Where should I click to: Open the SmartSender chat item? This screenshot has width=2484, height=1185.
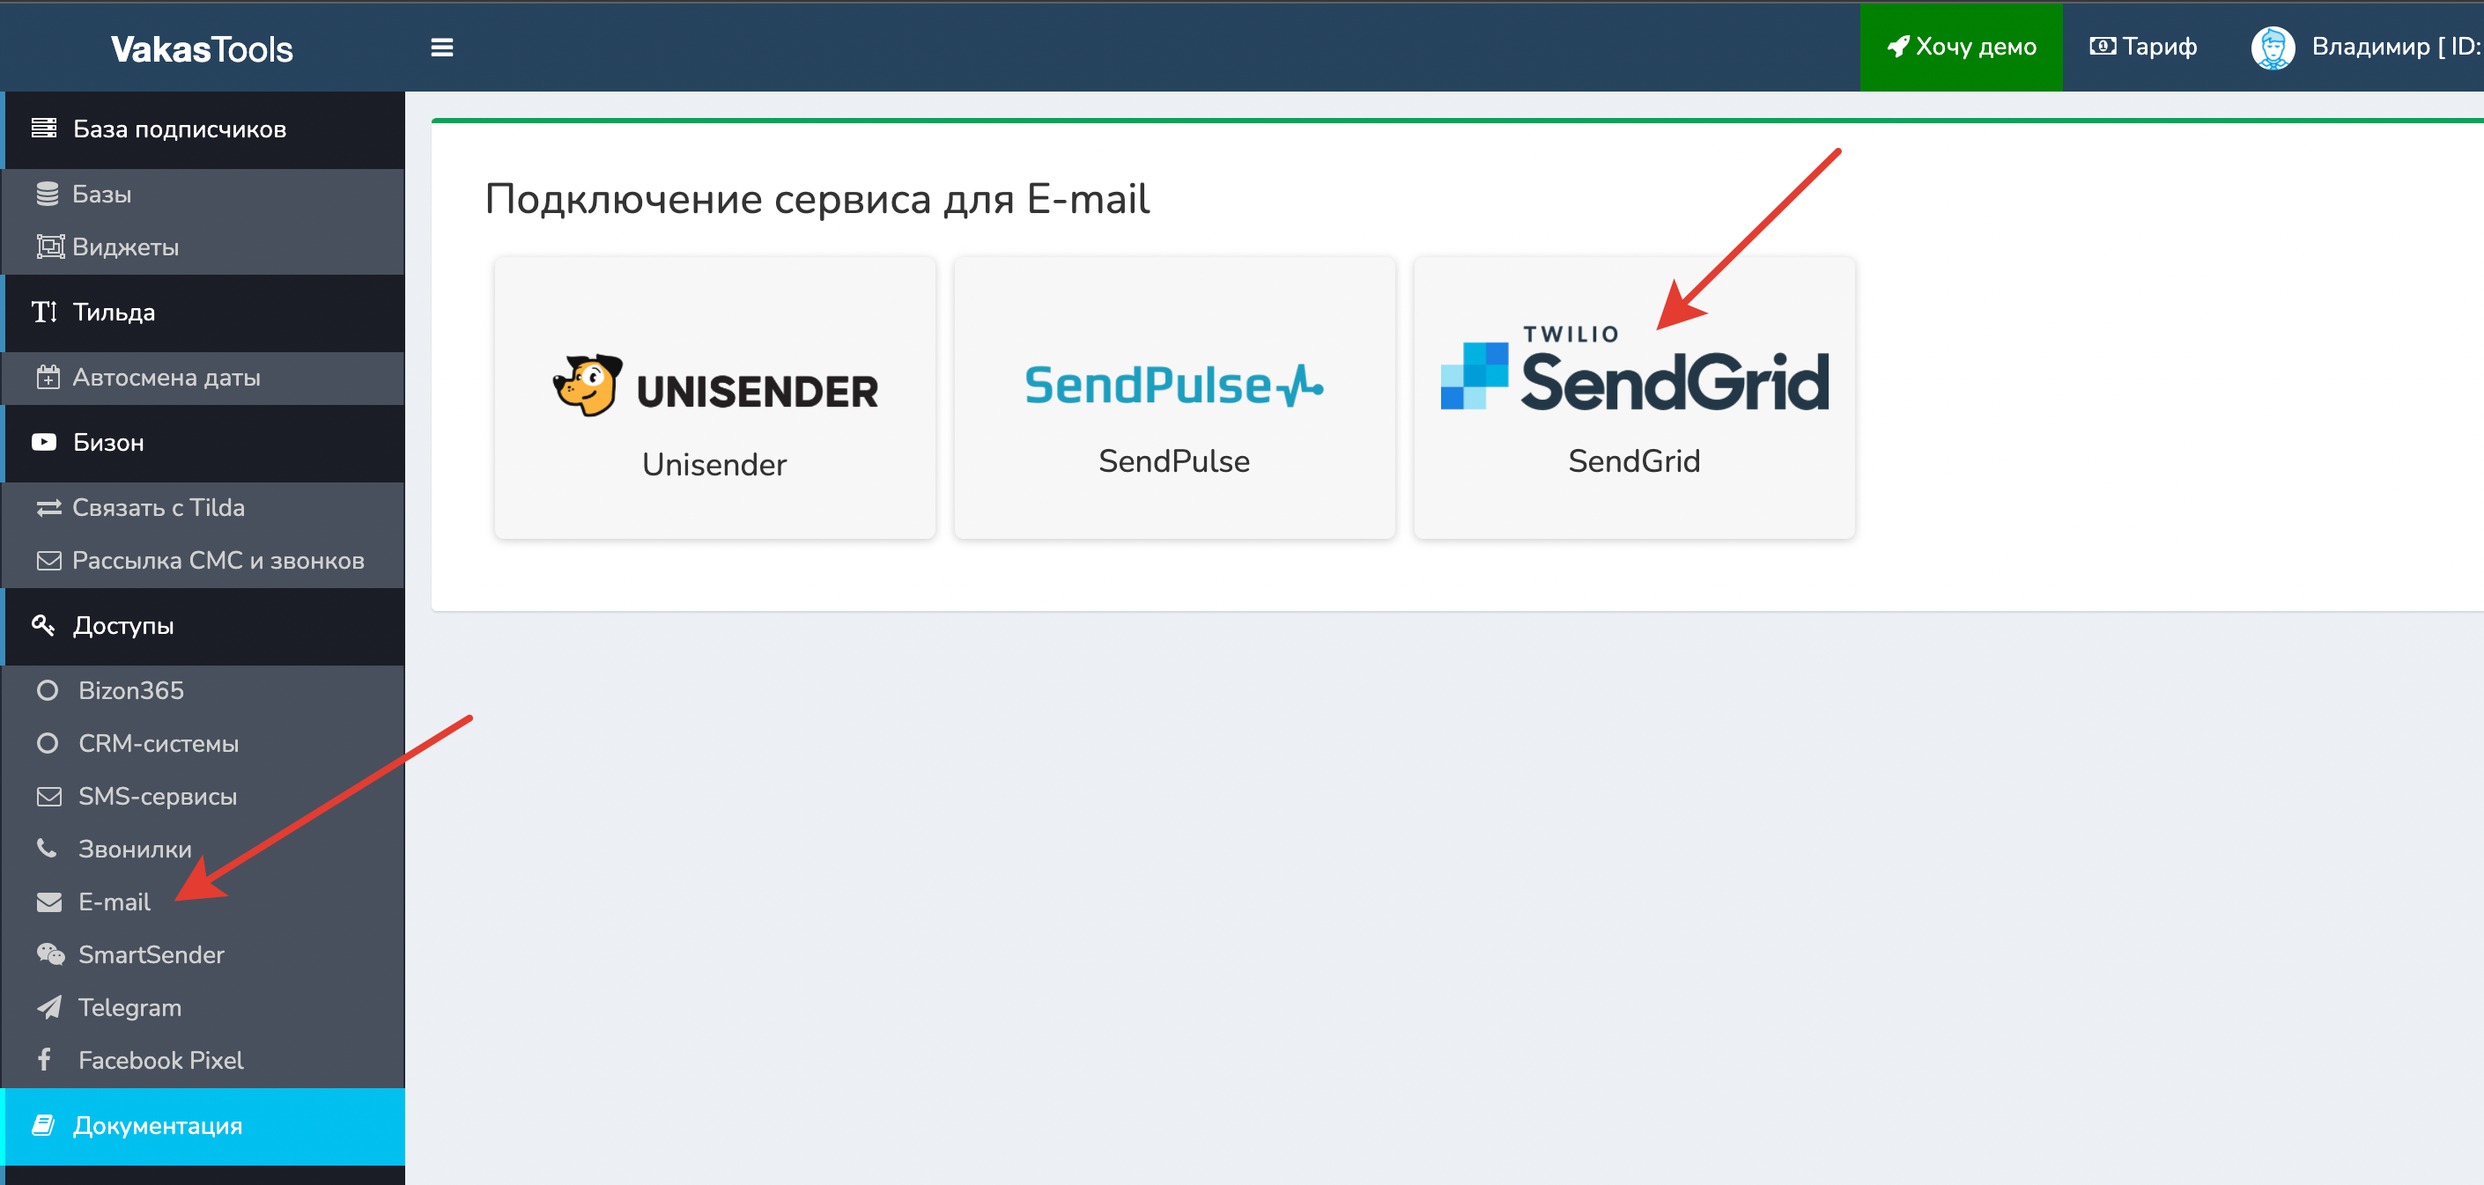[x=203, y=954]
